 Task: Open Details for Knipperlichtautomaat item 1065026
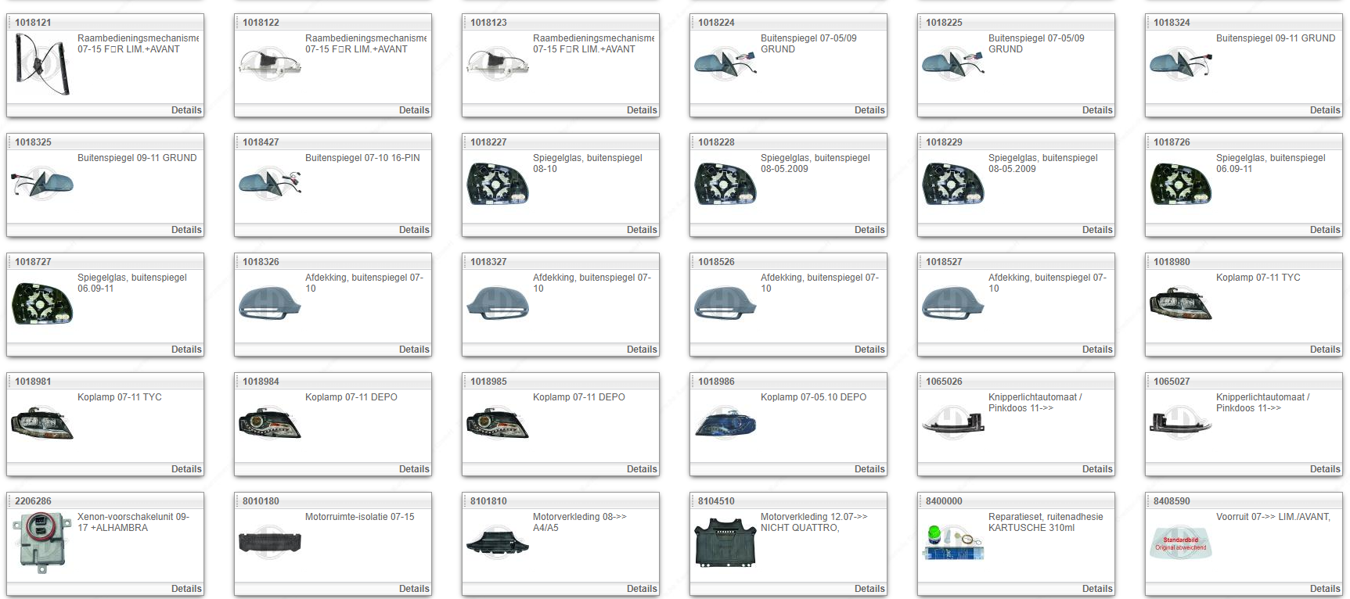1096,469
